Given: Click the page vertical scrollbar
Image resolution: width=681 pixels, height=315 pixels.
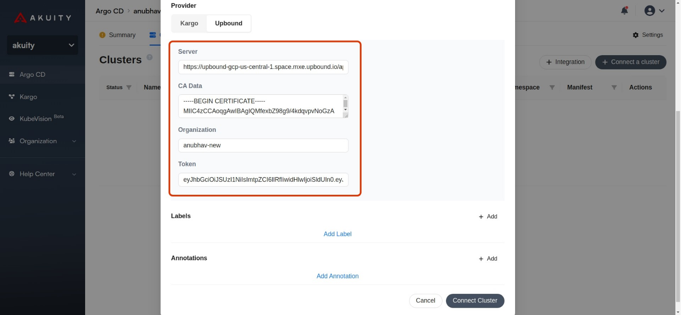Looking at the screenshot, I should pos(678,207).
